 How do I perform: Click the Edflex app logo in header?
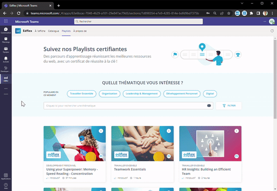(x=18, y=31)
